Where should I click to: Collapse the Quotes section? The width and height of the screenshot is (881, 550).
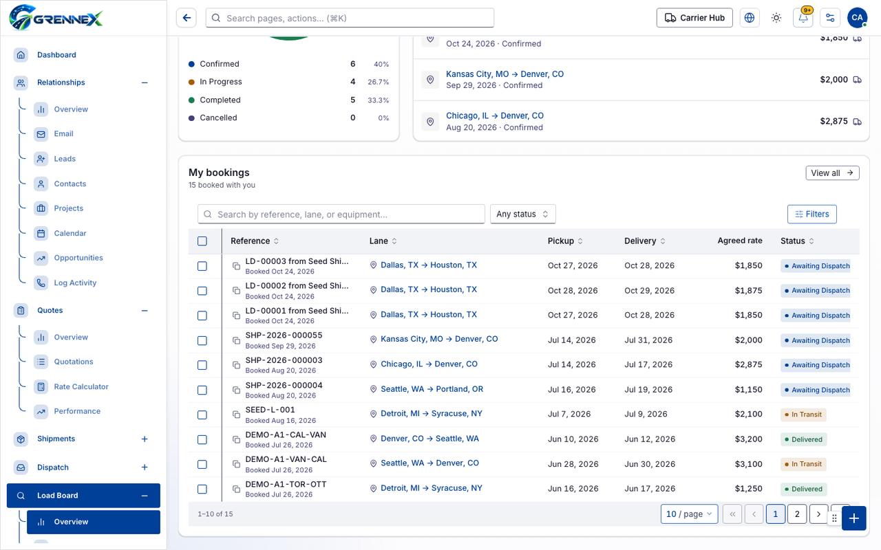[x=145, y=311]
